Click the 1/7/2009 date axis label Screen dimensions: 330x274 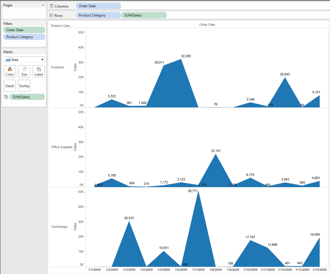(x=198, y=269)
